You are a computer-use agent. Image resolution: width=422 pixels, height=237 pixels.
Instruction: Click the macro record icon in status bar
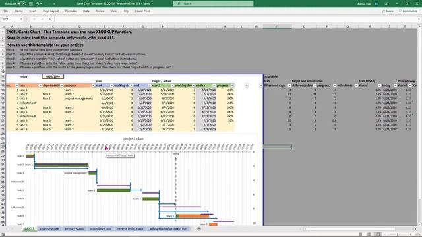[x=3, y=234]
